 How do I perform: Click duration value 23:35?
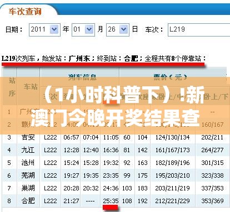coord(111,175)
